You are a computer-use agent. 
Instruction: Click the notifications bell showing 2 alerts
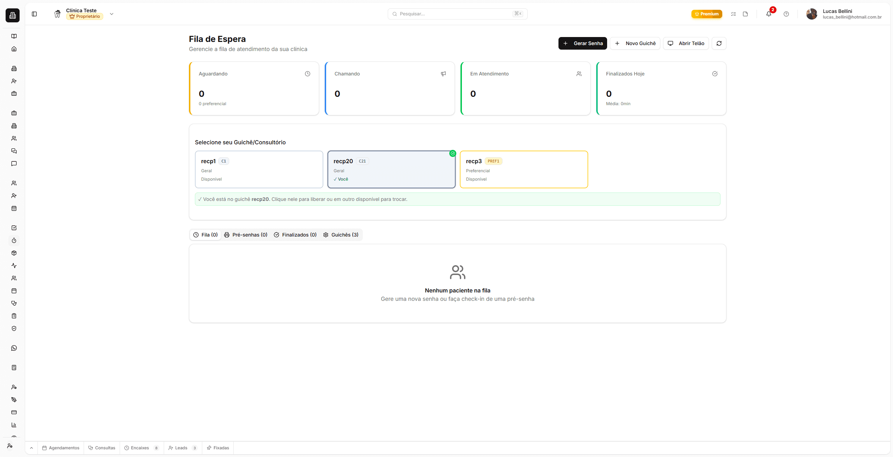click(768, 14)
